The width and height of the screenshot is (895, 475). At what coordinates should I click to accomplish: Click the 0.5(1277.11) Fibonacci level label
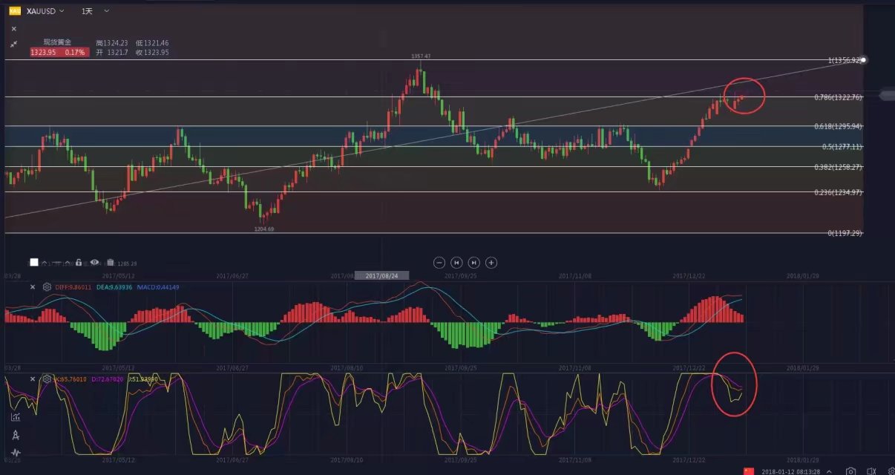click(842, 147)
